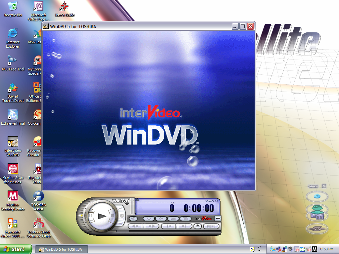Select the WinDVD 5 for TOSHIBA taskbar tab

point(61,249)
